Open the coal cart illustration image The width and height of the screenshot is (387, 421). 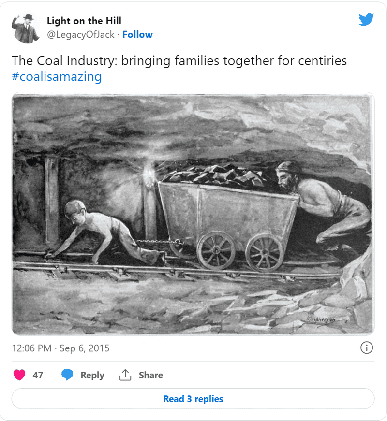click(x=193, y=214)
